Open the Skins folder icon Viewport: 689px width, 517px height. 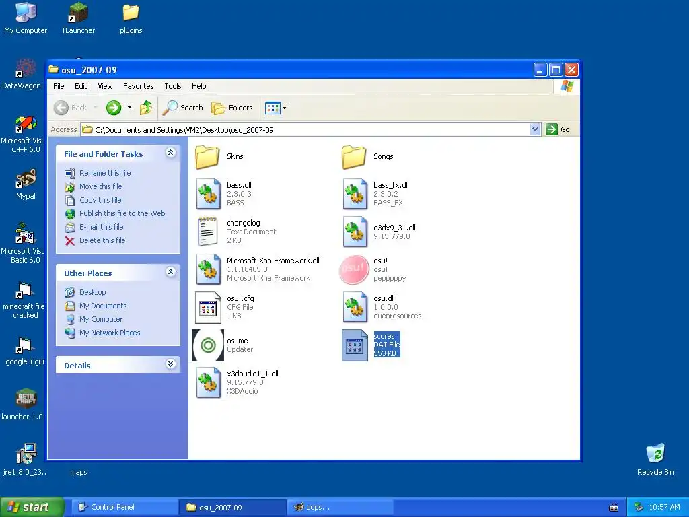(207, 157)
